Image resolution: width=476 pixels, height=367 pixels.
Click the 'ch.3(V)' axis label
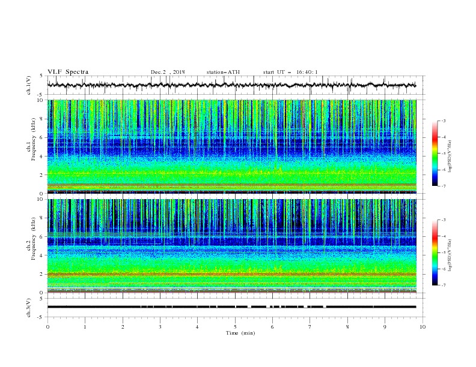29,308
